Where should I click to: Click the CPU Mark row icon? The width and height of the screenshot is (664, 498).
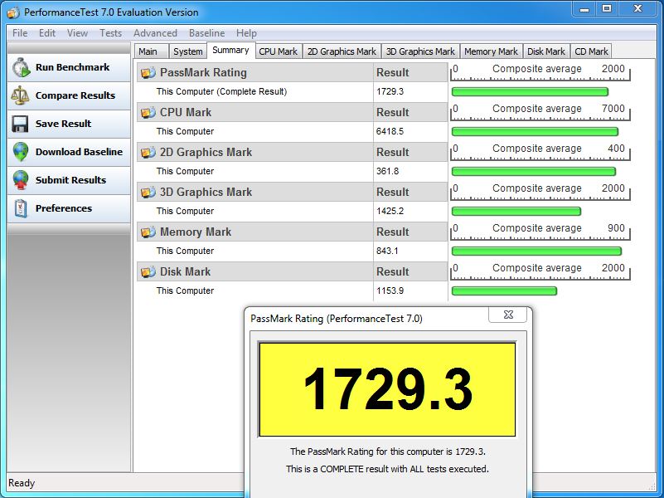pyautogui.click(x=148, y=113)
